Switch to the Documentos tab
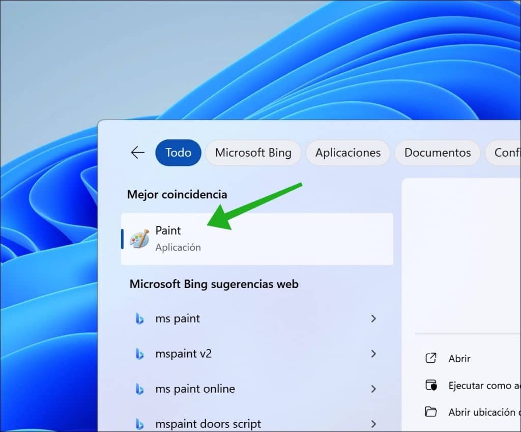This screenshot has height=432, width=521. 437,153
